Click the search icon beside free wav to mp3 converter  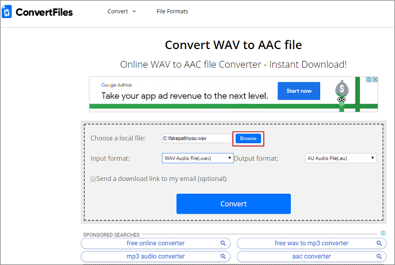click(x=379, y=244)
